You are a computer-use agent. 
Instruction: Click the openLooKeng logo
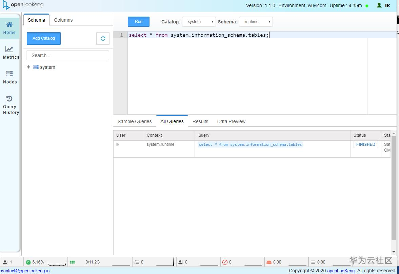[23, 5]
